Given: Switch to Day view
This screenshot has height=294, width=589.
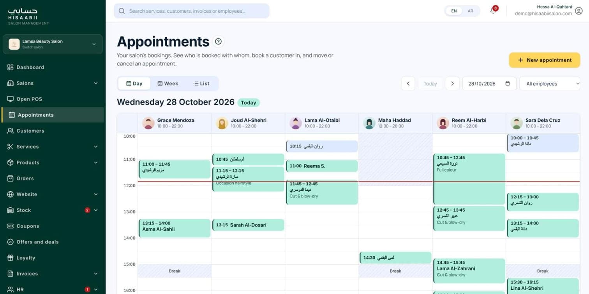Looking at the screenshot, I should tap(134, 84).
